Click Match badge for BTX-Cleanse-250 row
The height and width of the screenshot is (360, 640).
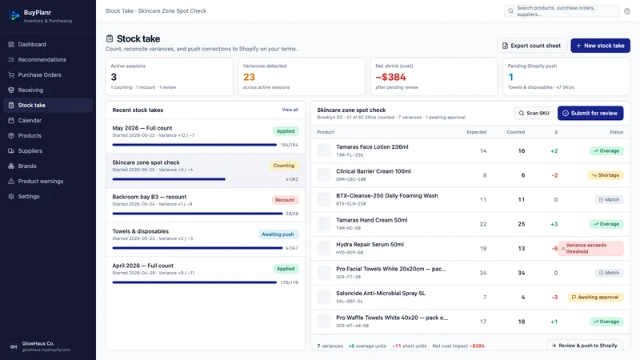(x=609, y=199)
